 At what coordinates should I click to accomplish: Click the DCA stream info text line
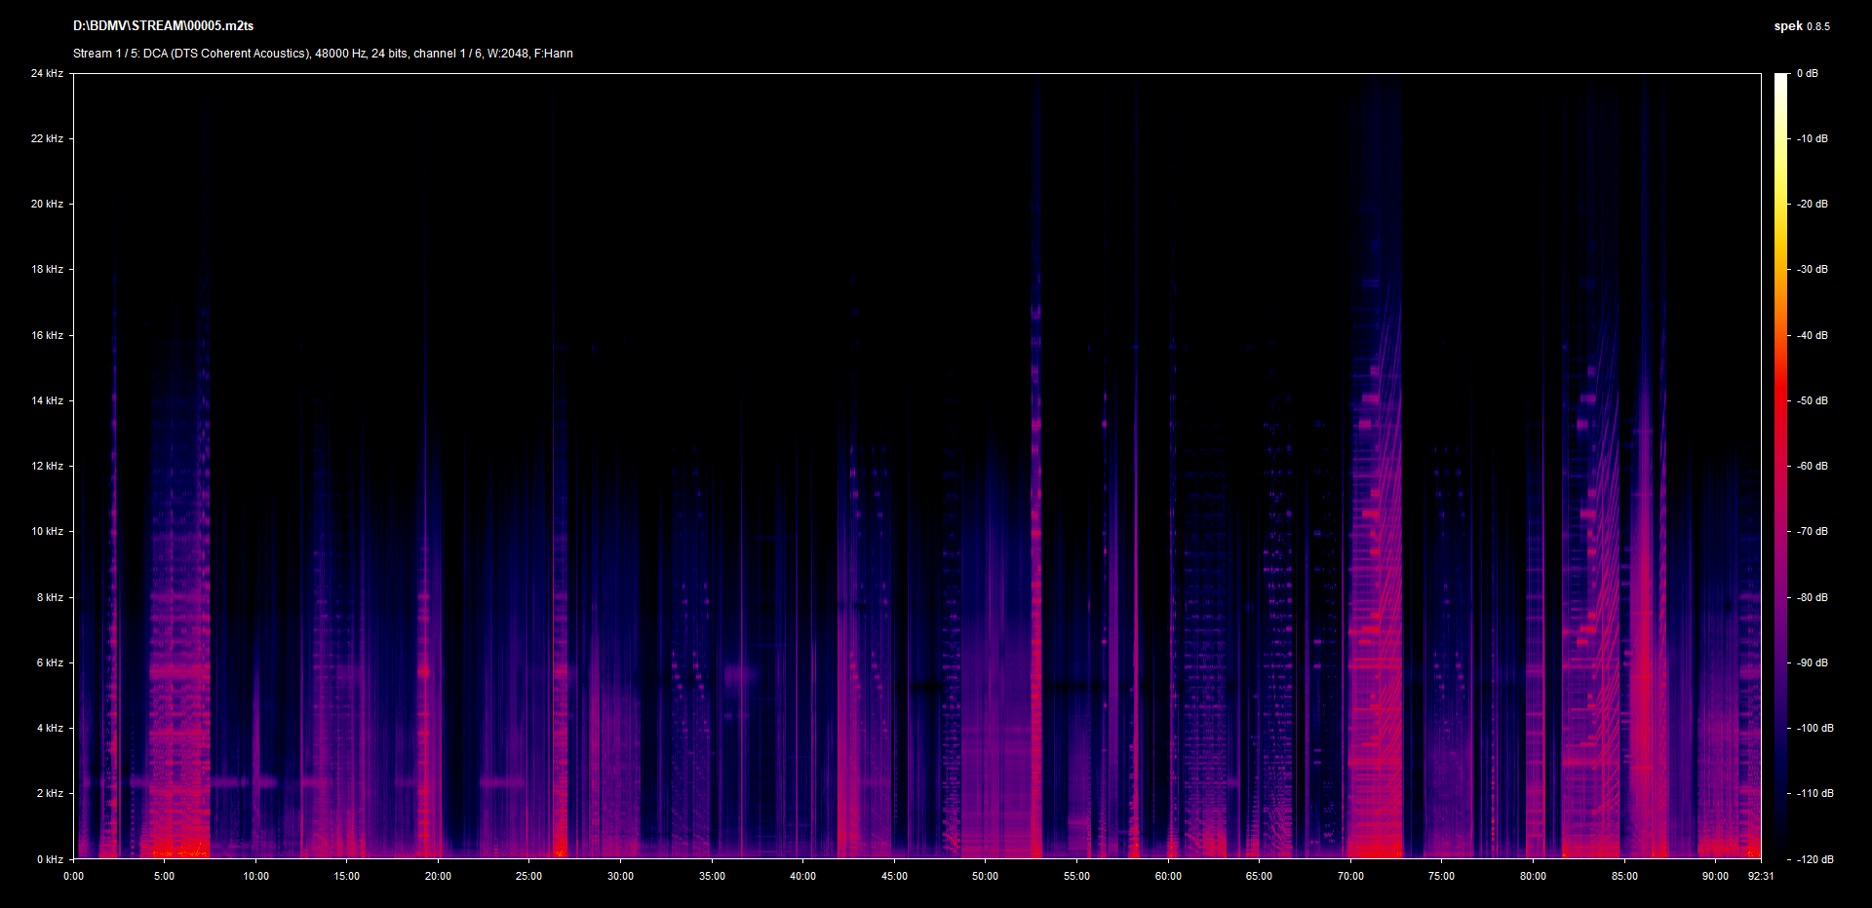click(323, 54)
